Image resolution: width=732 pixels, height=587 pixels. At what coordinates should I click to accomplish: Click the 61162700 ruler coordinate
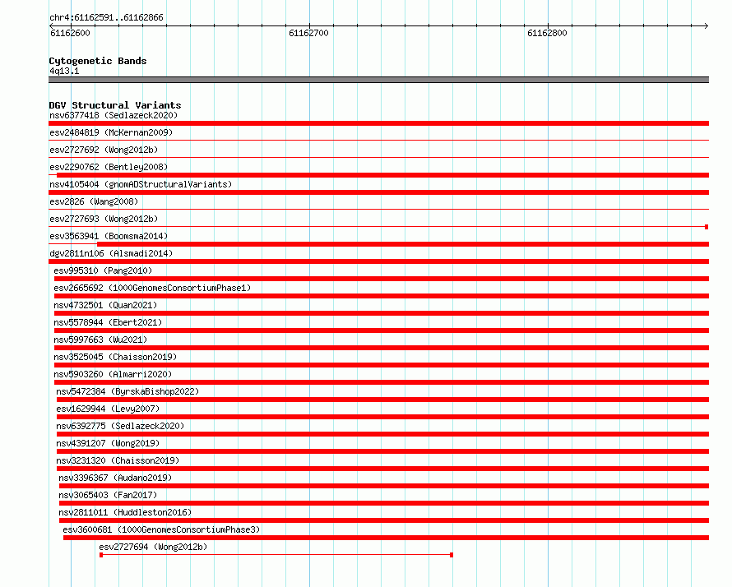click(308, 33)
